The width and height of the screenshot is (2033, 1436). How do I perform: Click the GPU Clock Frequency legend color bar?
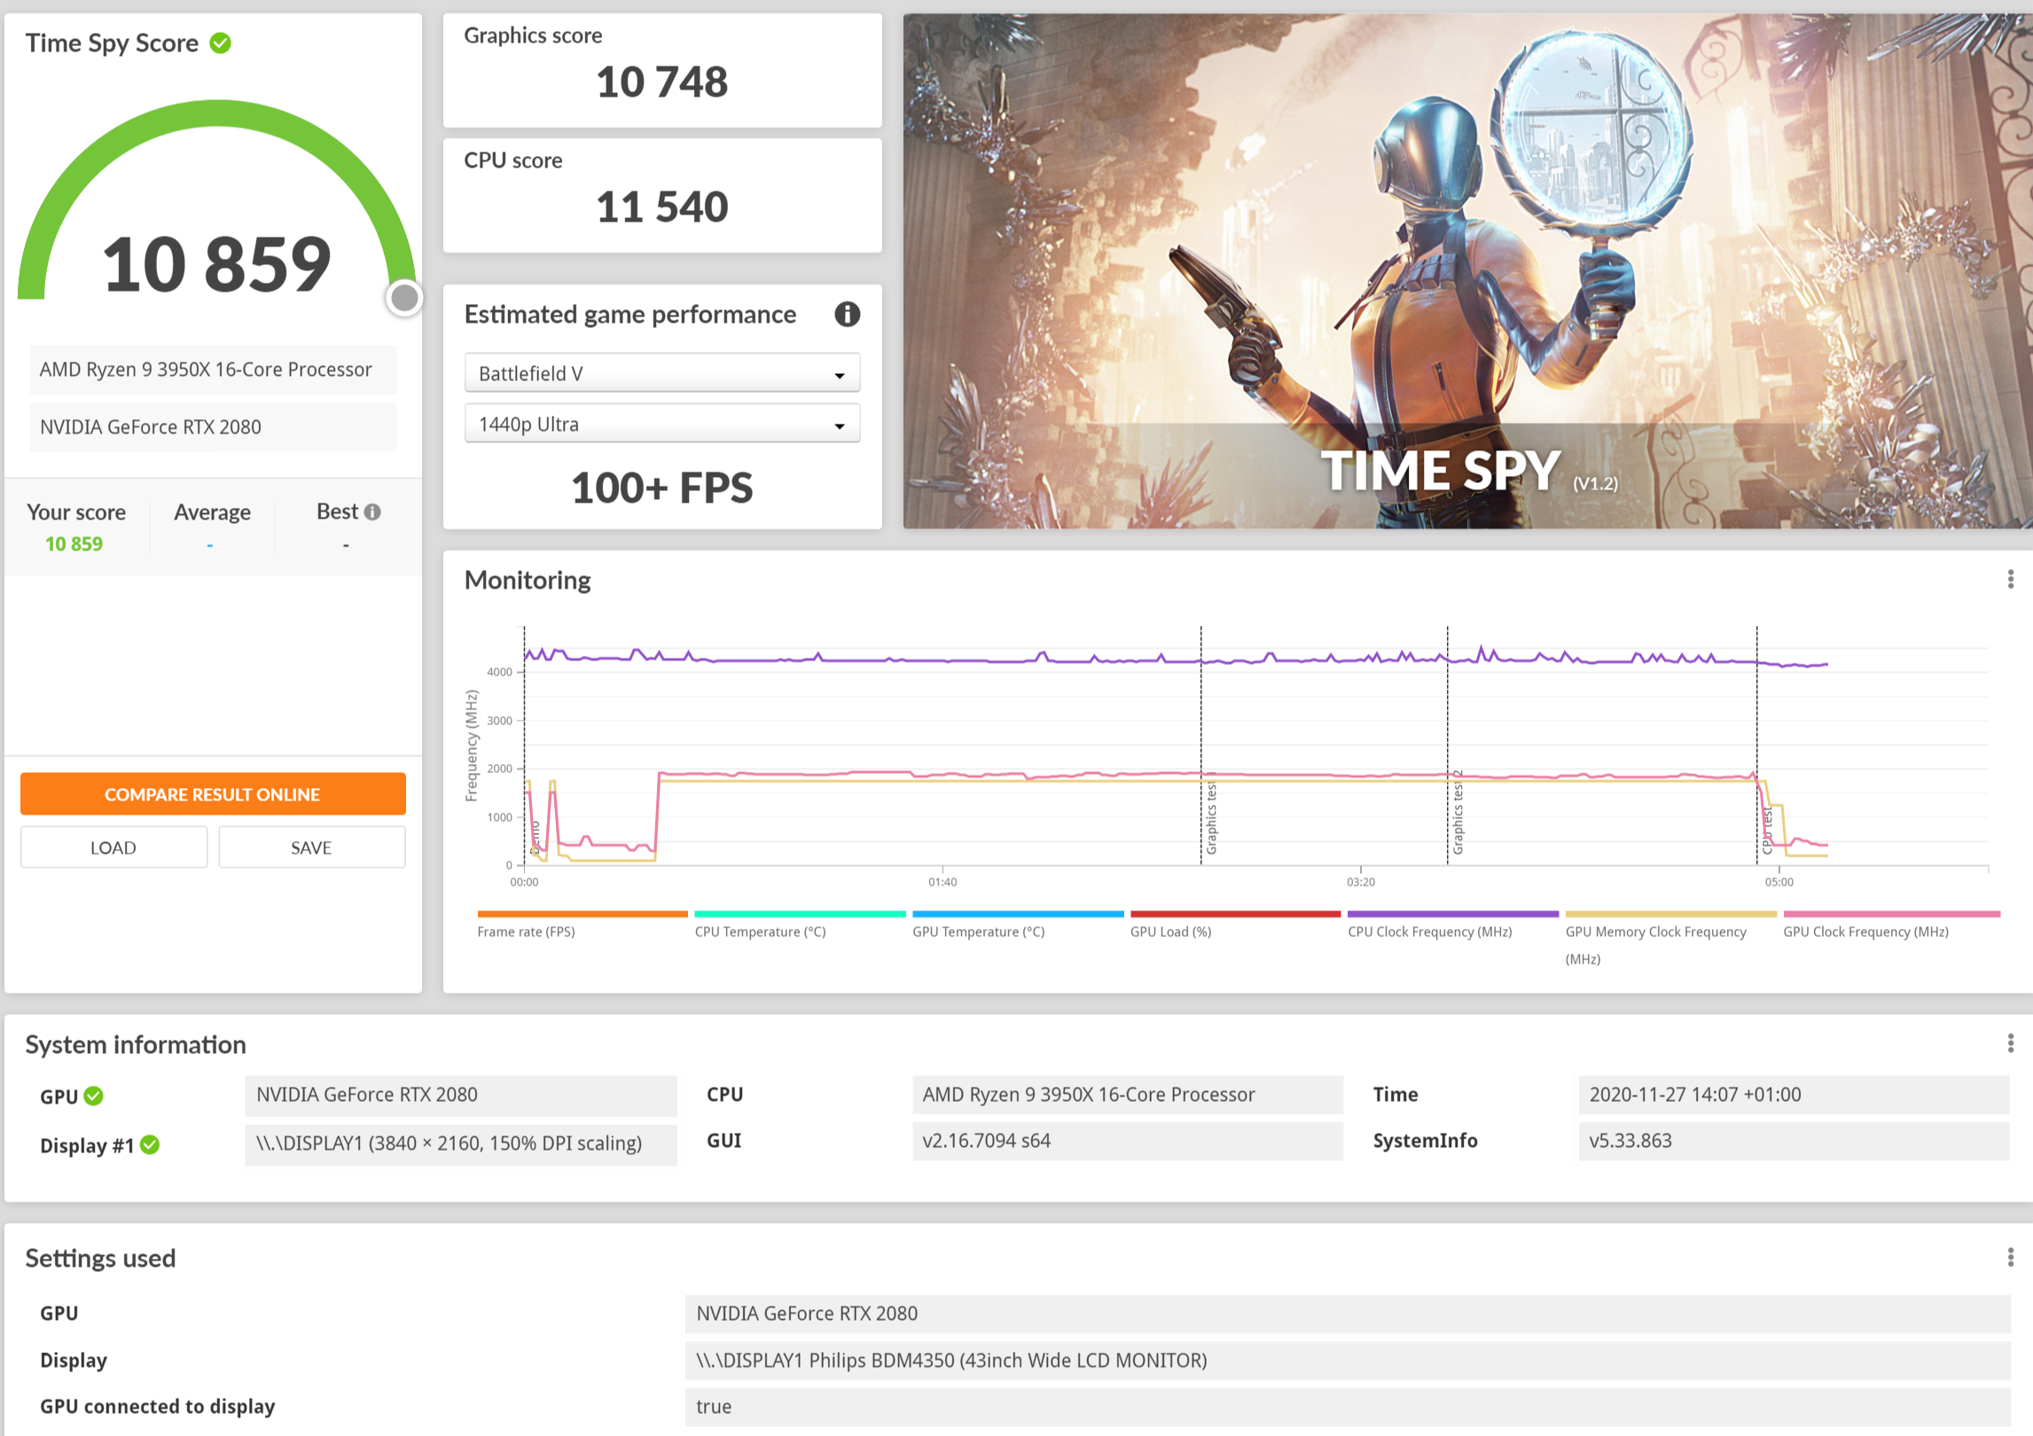pos(1891,914)
